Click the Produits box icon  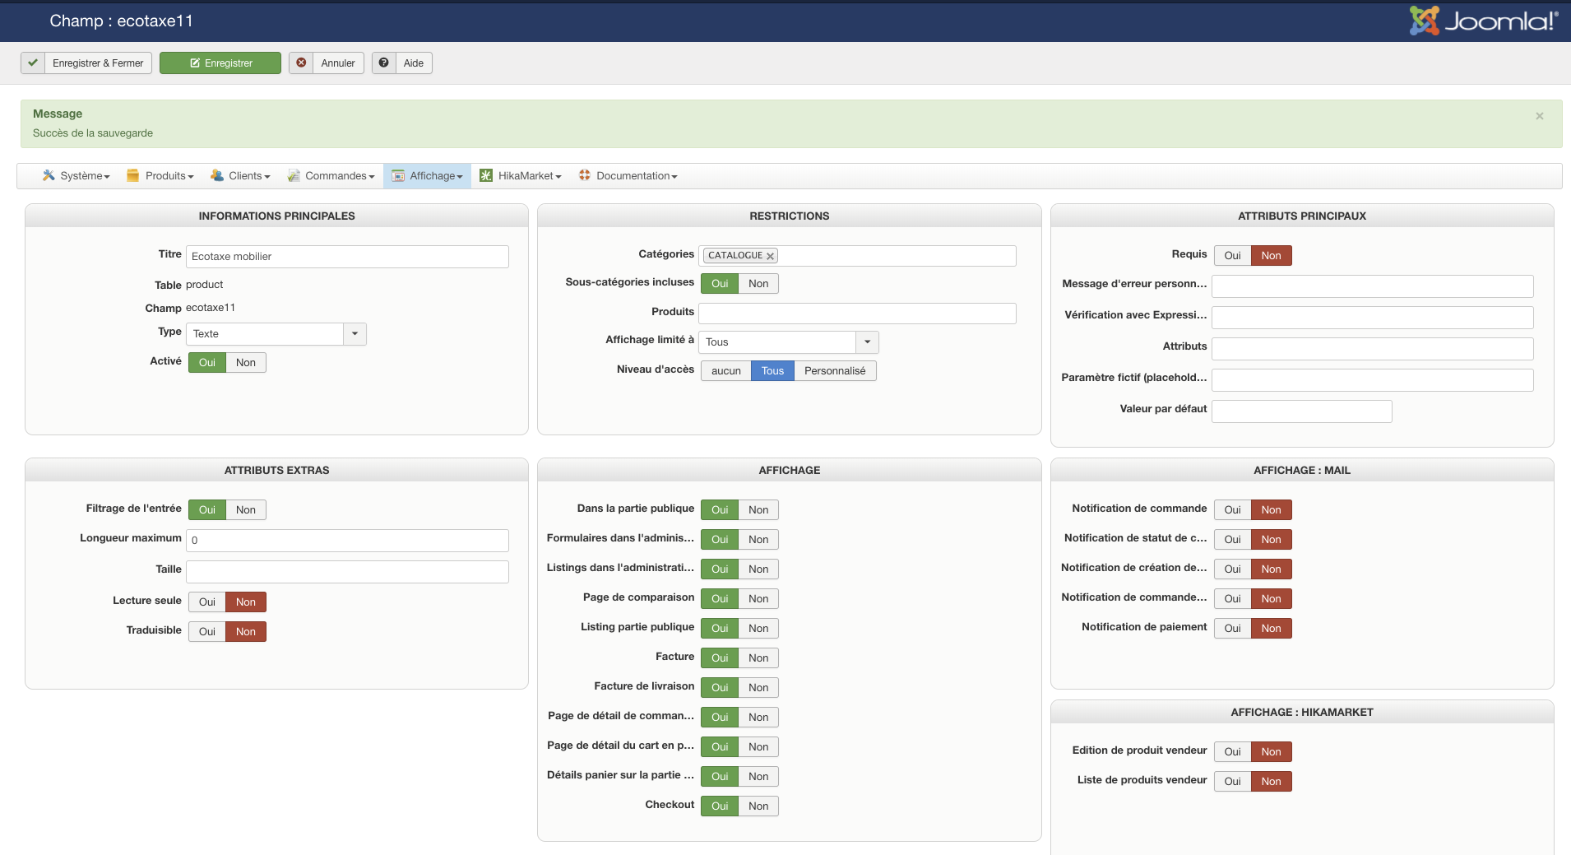point(132,175)
